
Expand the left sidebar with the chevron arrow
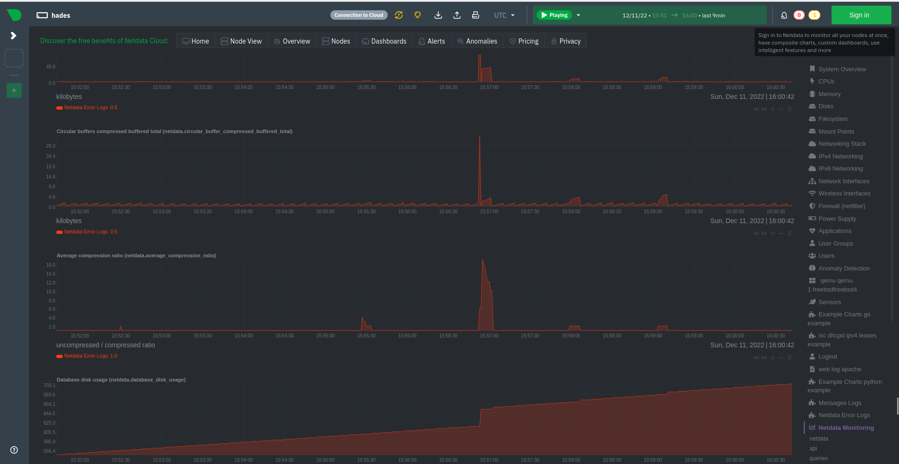click(14, 36)
